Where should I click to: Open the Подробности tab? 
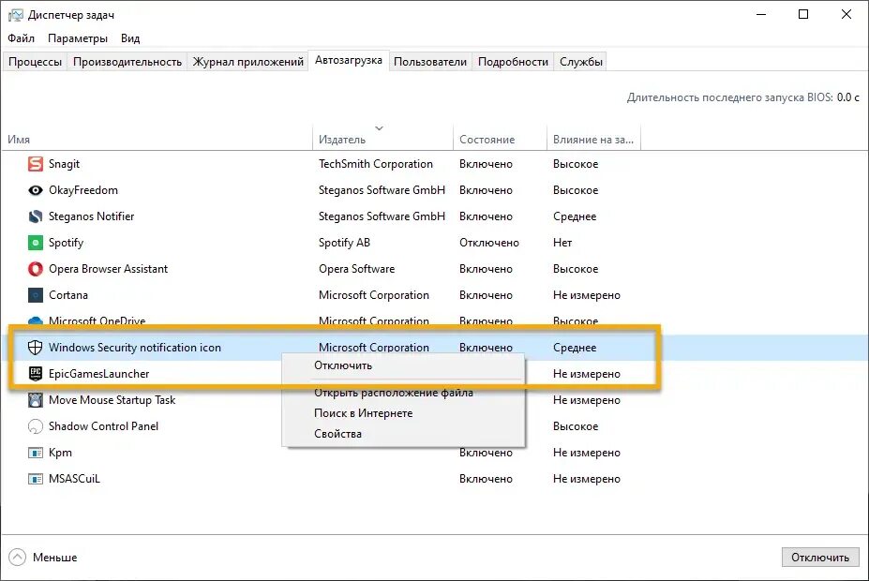[x=513, y=62]
